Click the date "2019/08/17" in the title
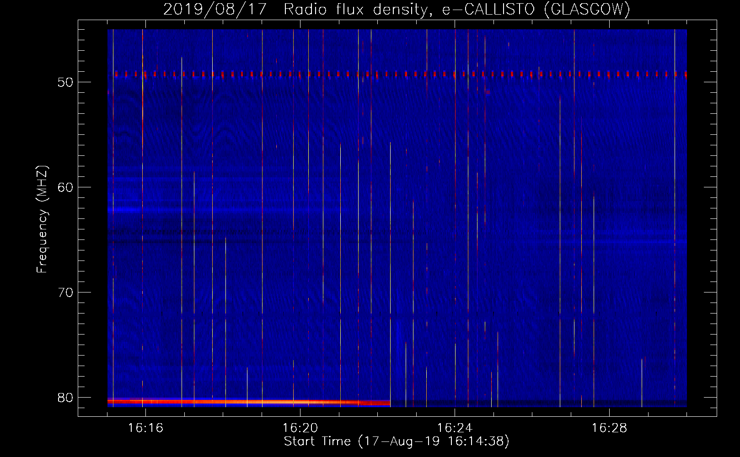 tap(214, 9)
